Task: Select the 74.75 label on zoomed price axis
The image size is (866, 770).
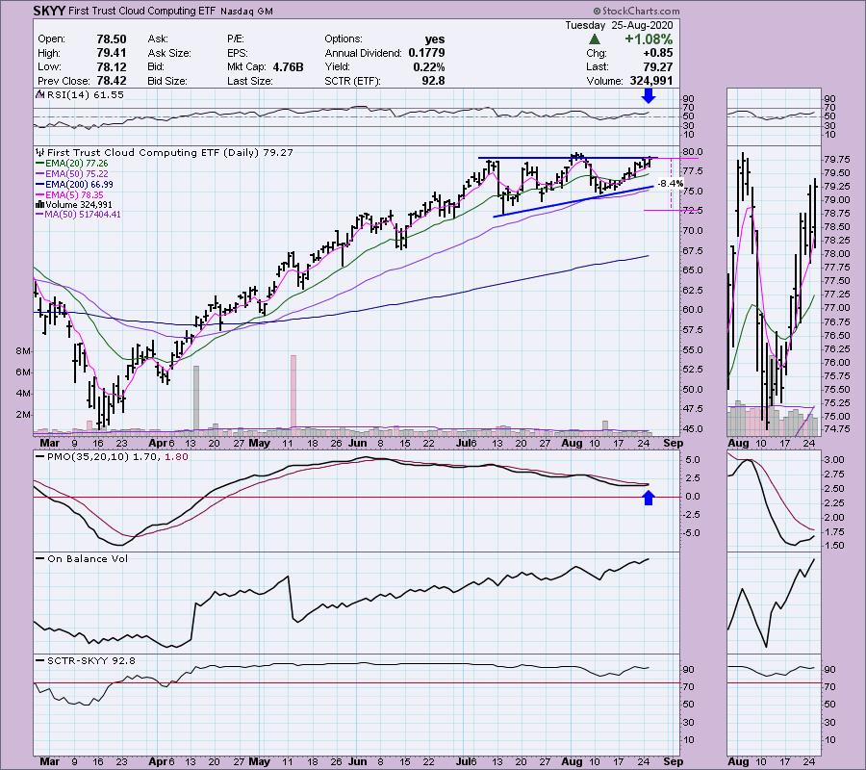Action: [x=837, y=429]
